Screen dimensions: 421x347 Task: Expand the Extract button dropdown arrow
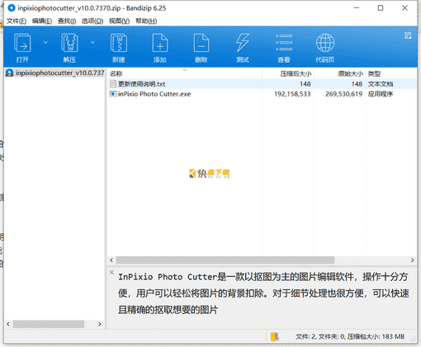[92, 43]
